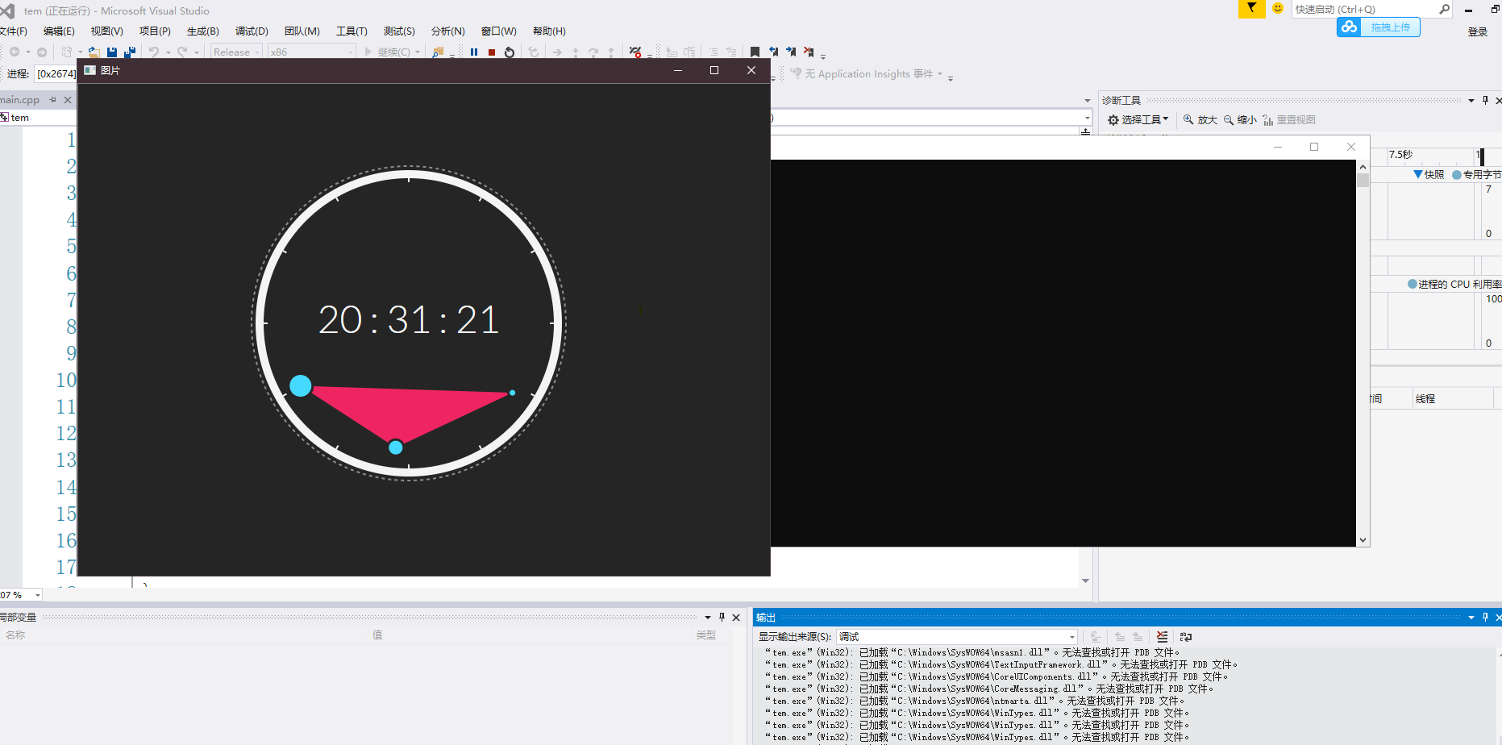Viewport: 1502px width, 745px height.
Task: Pin the Output panel
Action: point(1485,617)
